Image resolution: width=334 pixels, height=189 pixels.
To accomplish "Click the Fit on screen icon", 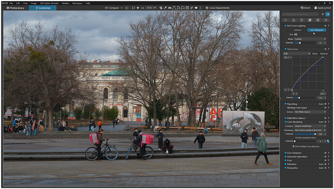I will tap(138, 8).
